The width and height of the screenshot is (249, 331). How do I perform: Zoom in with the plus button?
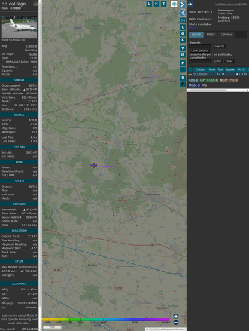click(x=176, y=316)
